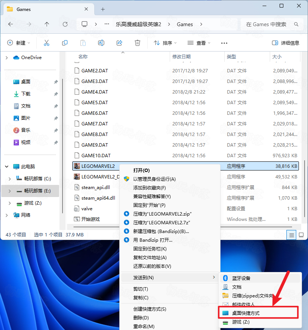Switch to details list view icon in status bar
Screen dimensions: 308x330
[x=291, y=235]
